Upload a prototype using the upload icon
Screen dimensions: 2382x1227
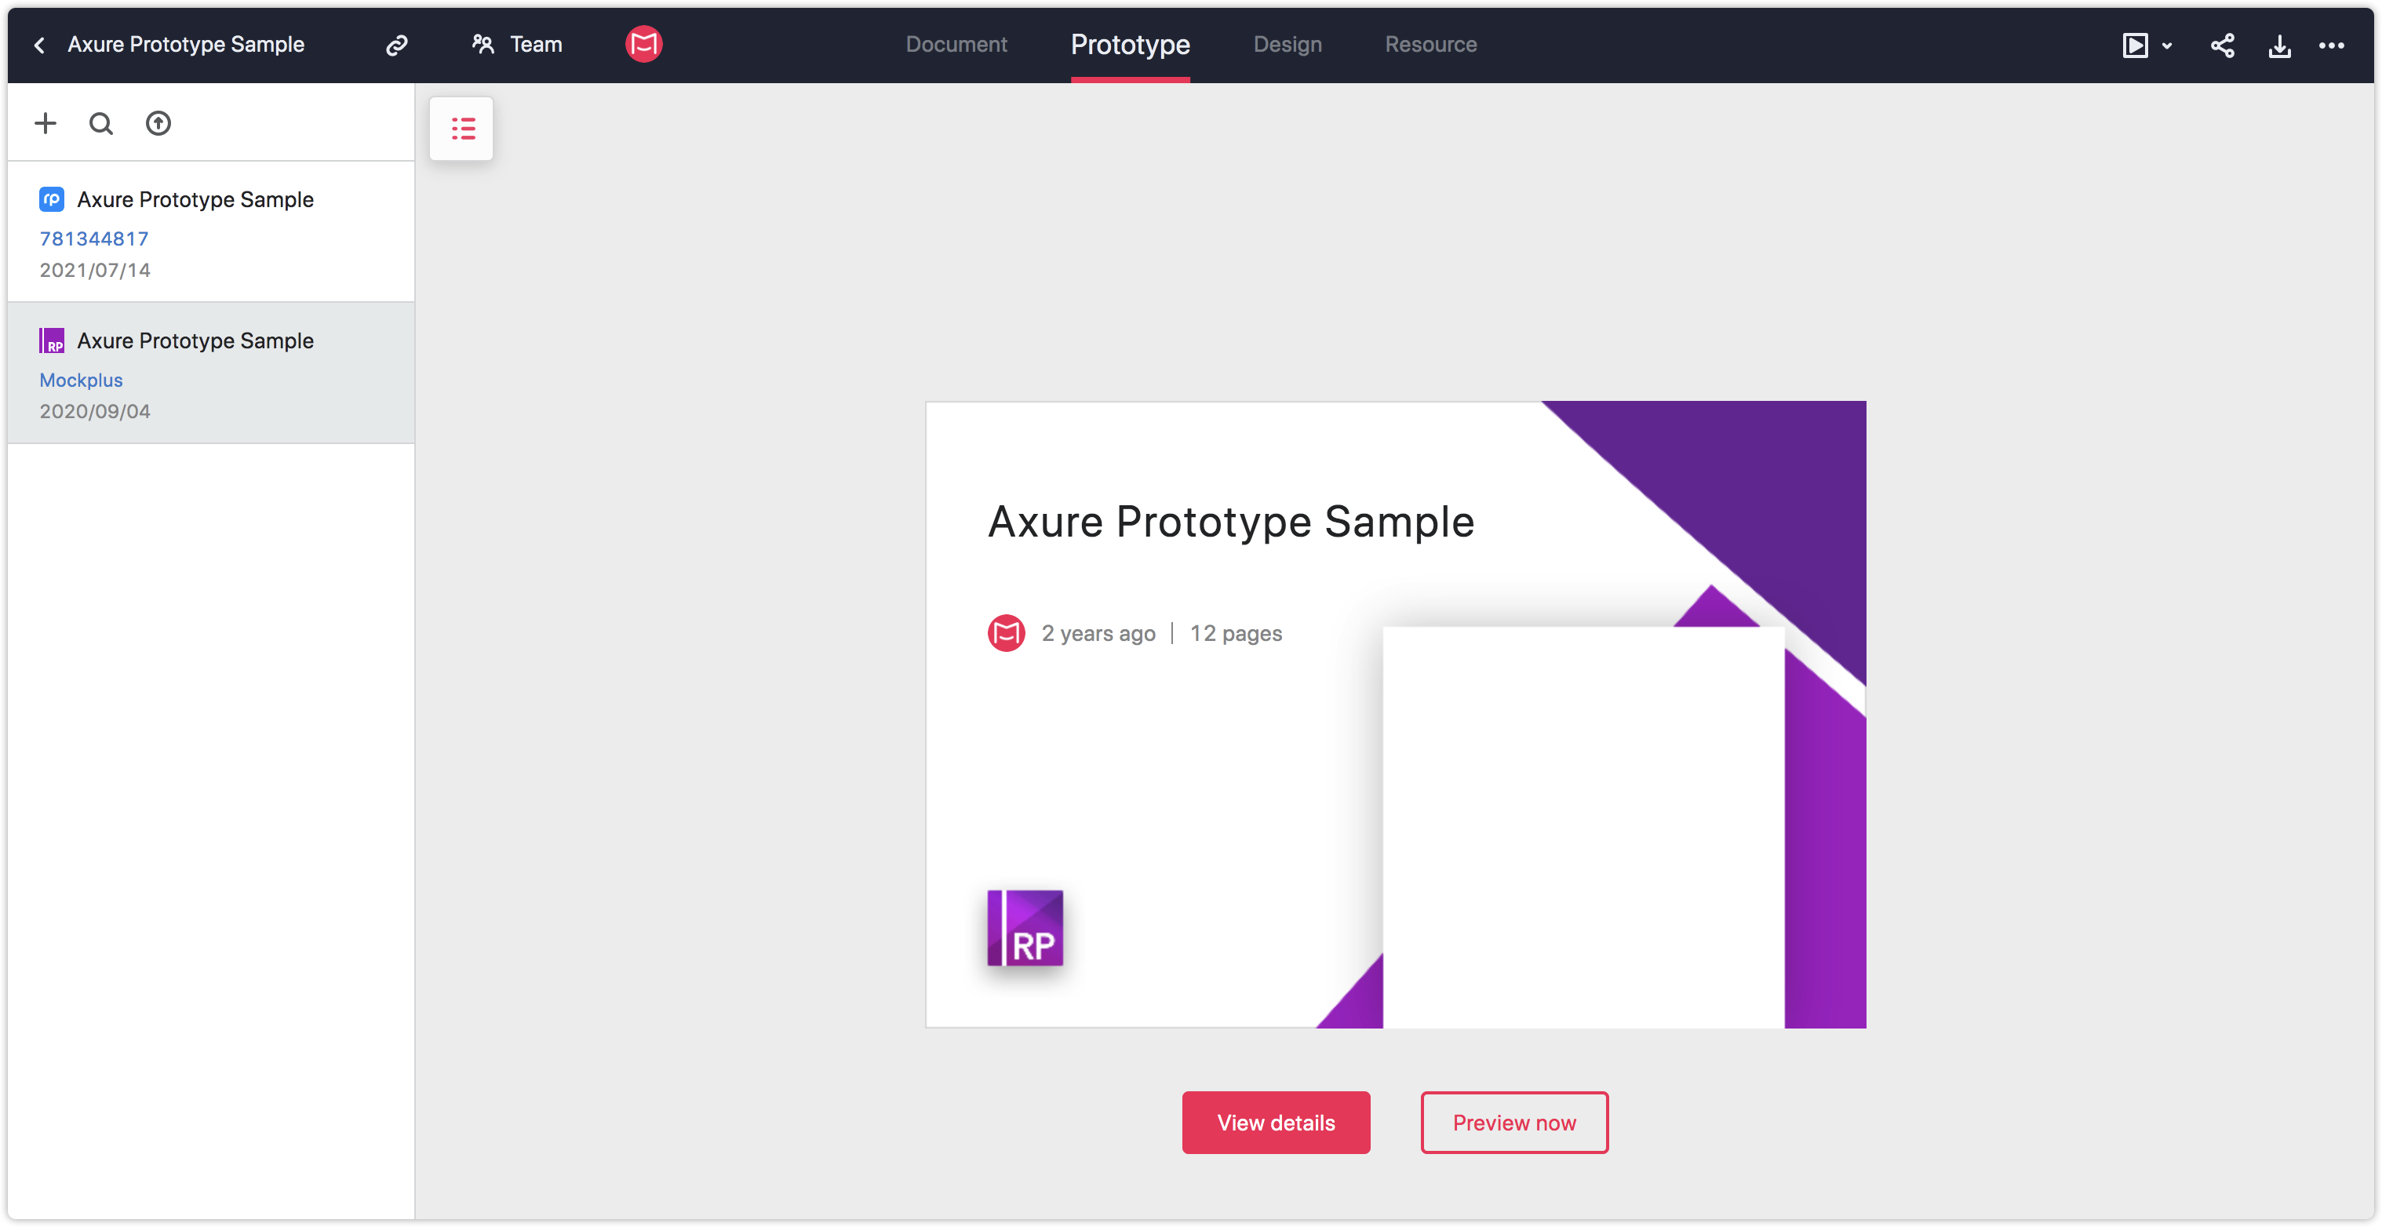(x=158, y=123)
